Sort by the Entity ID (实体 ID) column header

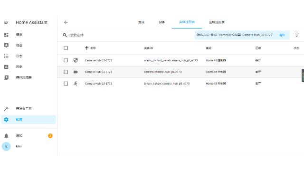pos(149,48)
